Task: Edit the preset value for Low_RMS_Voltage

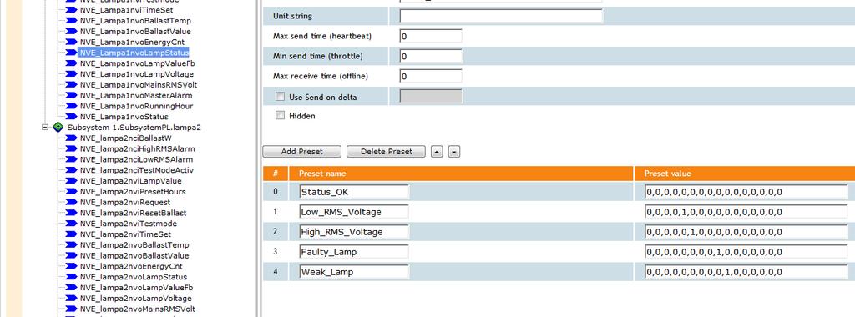Action: click(x=746, y=212)
